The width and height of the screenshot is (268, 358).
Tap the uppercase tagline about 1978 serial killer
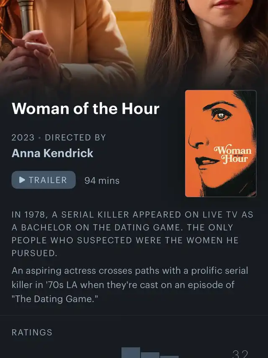tap(133, 234)
